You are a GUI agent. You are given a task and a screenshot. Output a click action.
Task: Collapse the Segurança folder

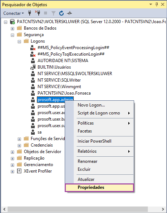coord(13,35)
